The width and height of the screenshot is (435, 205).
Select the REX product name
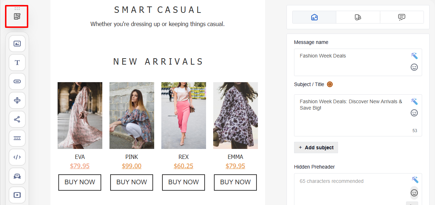(184, 157)
